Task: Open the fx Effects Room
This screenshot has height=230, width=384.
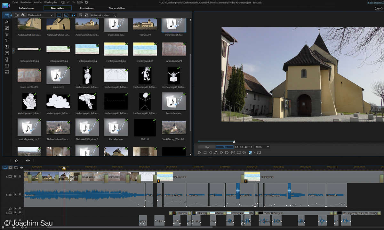Action: coord(7,22)
